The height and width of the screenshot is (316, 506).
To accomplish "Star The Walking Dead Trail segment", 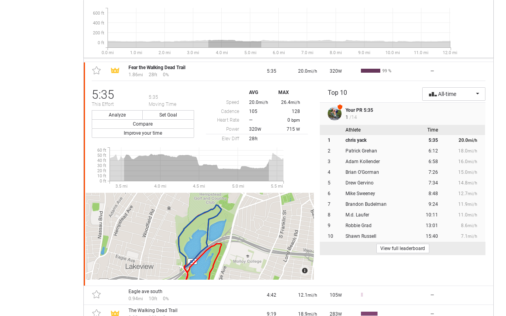I will 96,313.
